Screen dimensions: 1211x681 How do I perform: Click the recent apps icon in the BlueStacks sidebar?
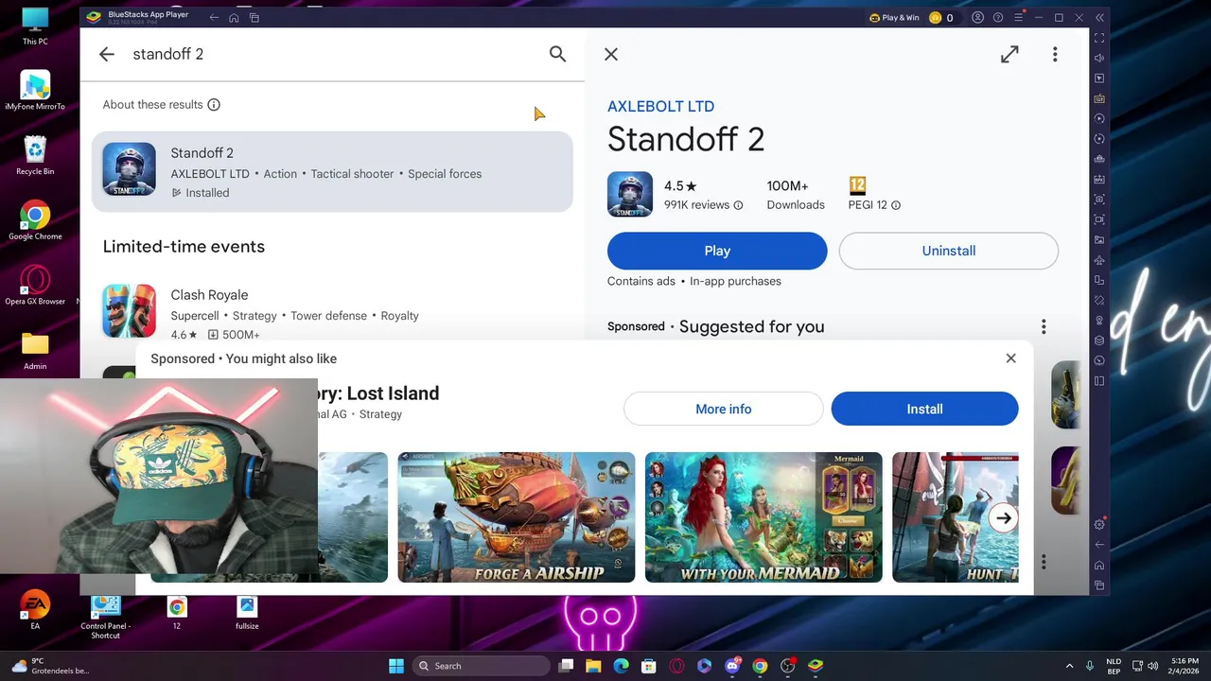click(1099, 585)
